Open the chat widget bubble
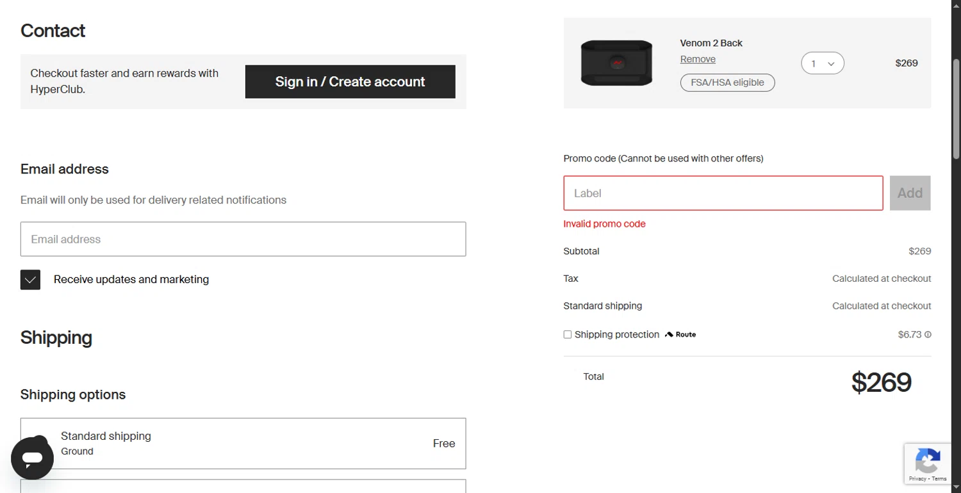The height and width of the screenshot is (493, 961). pyautogui.click(x=32, y=458)
